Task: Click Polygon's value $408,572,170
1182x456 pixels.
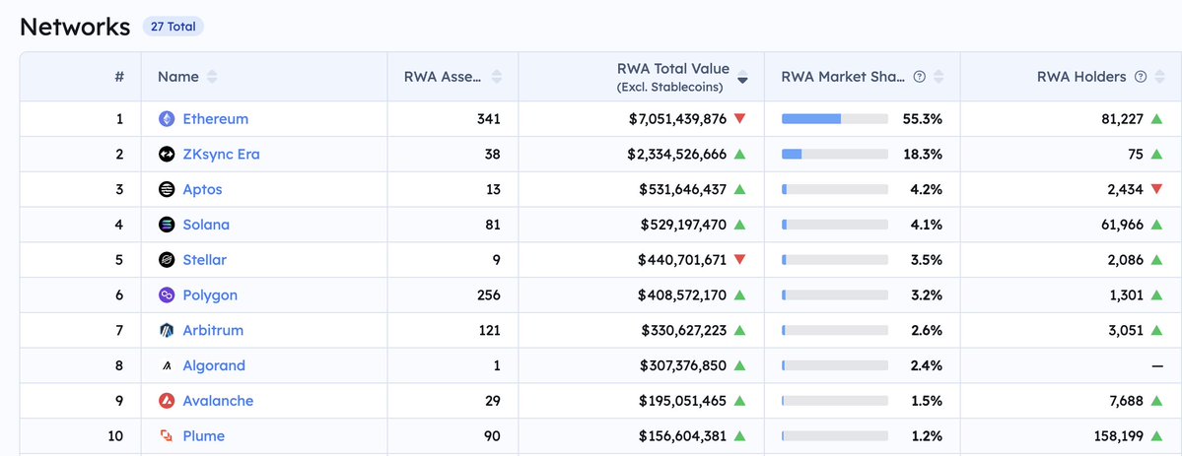Action: 682,295
